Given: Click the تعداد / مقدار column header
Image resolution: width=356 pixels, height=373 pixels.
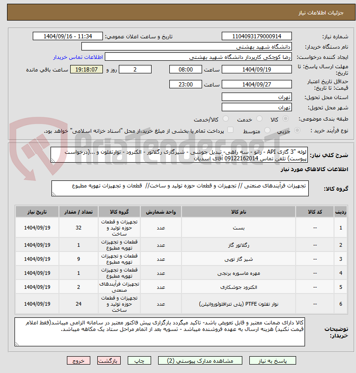Looking at the screenshot, I should (x=79, y=212).
